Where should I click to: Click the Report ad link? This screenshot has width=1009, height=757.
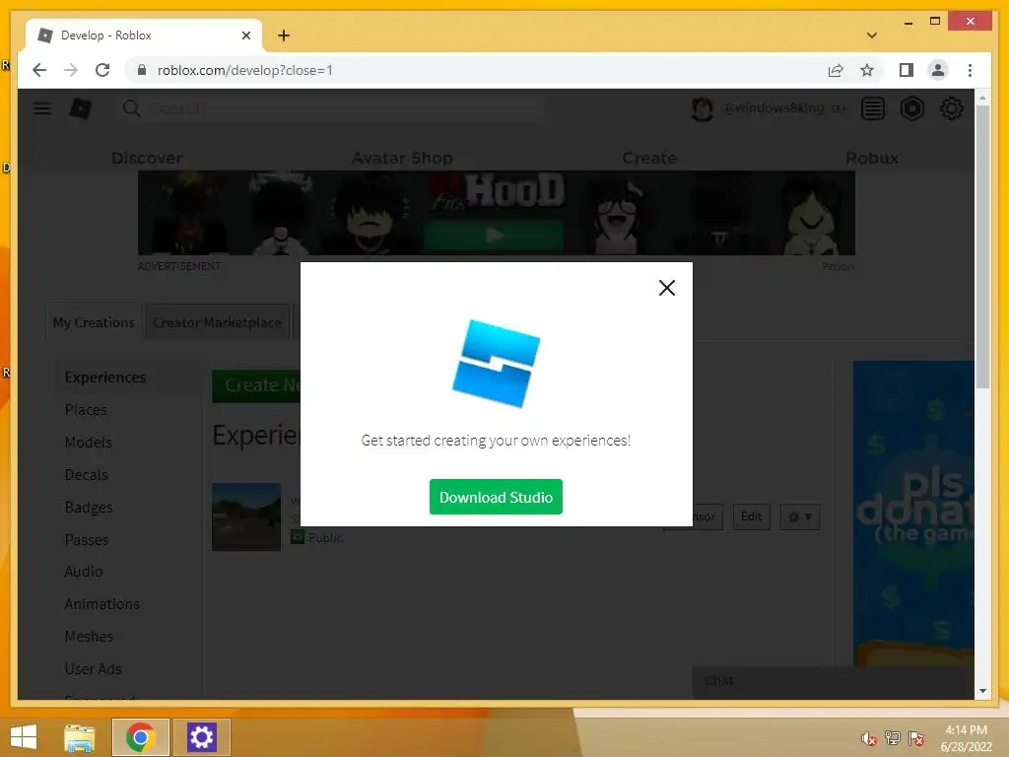point(838,266)
